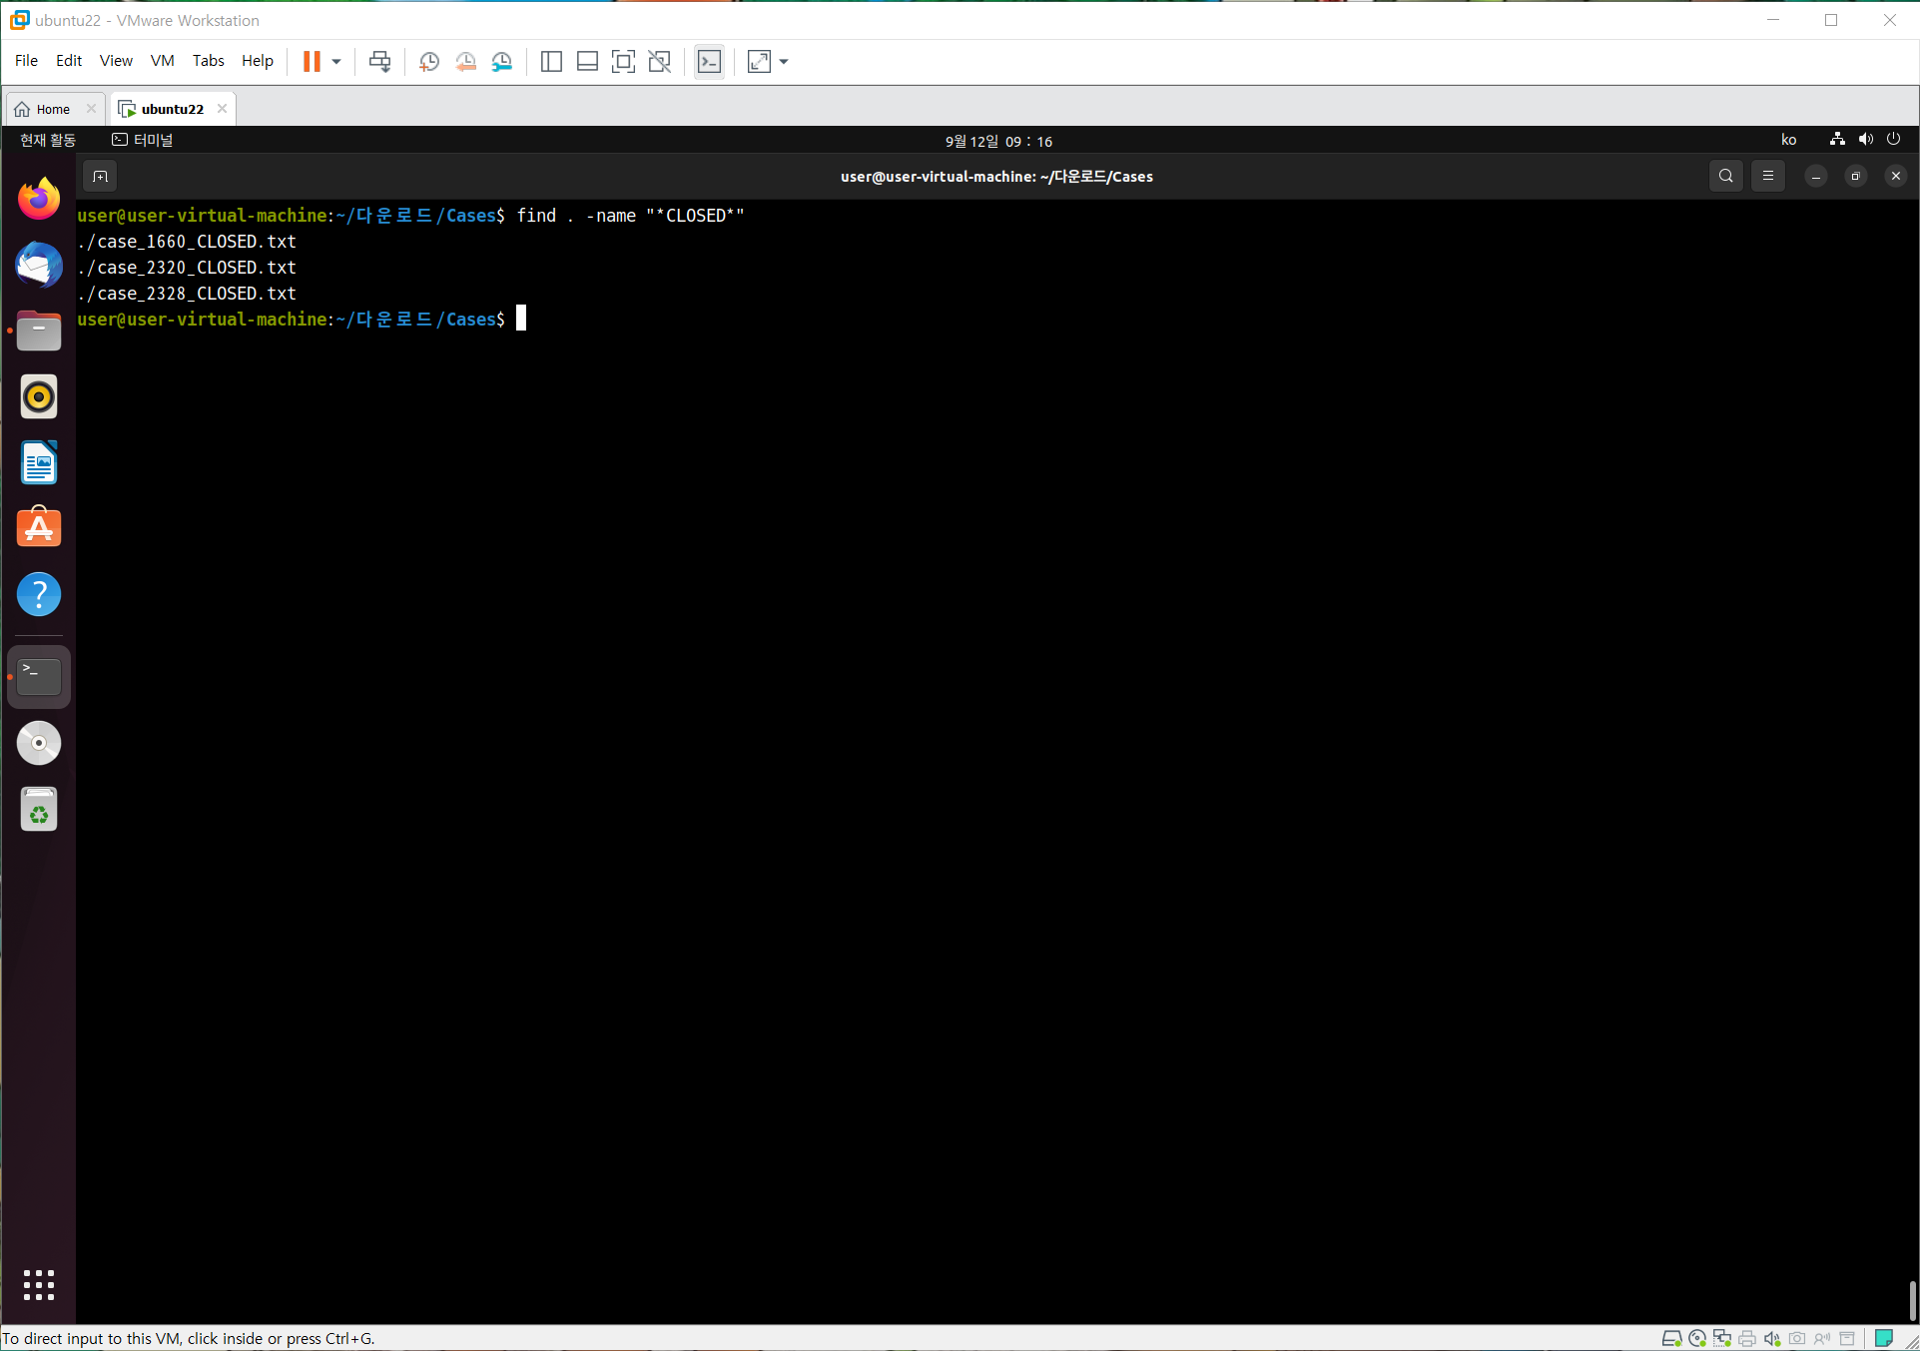The height and width of the screenshot is (1351, 1920).
Task: Toggle the library sidebar panel view
Action: (551, 61)
